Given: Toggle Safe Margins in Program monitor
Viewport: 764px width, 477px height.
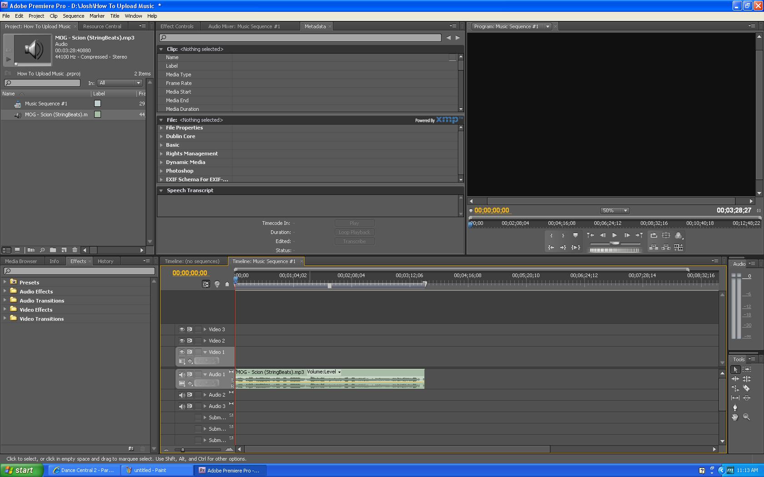Looking at the screenshot, I should (x=666, y=235).
